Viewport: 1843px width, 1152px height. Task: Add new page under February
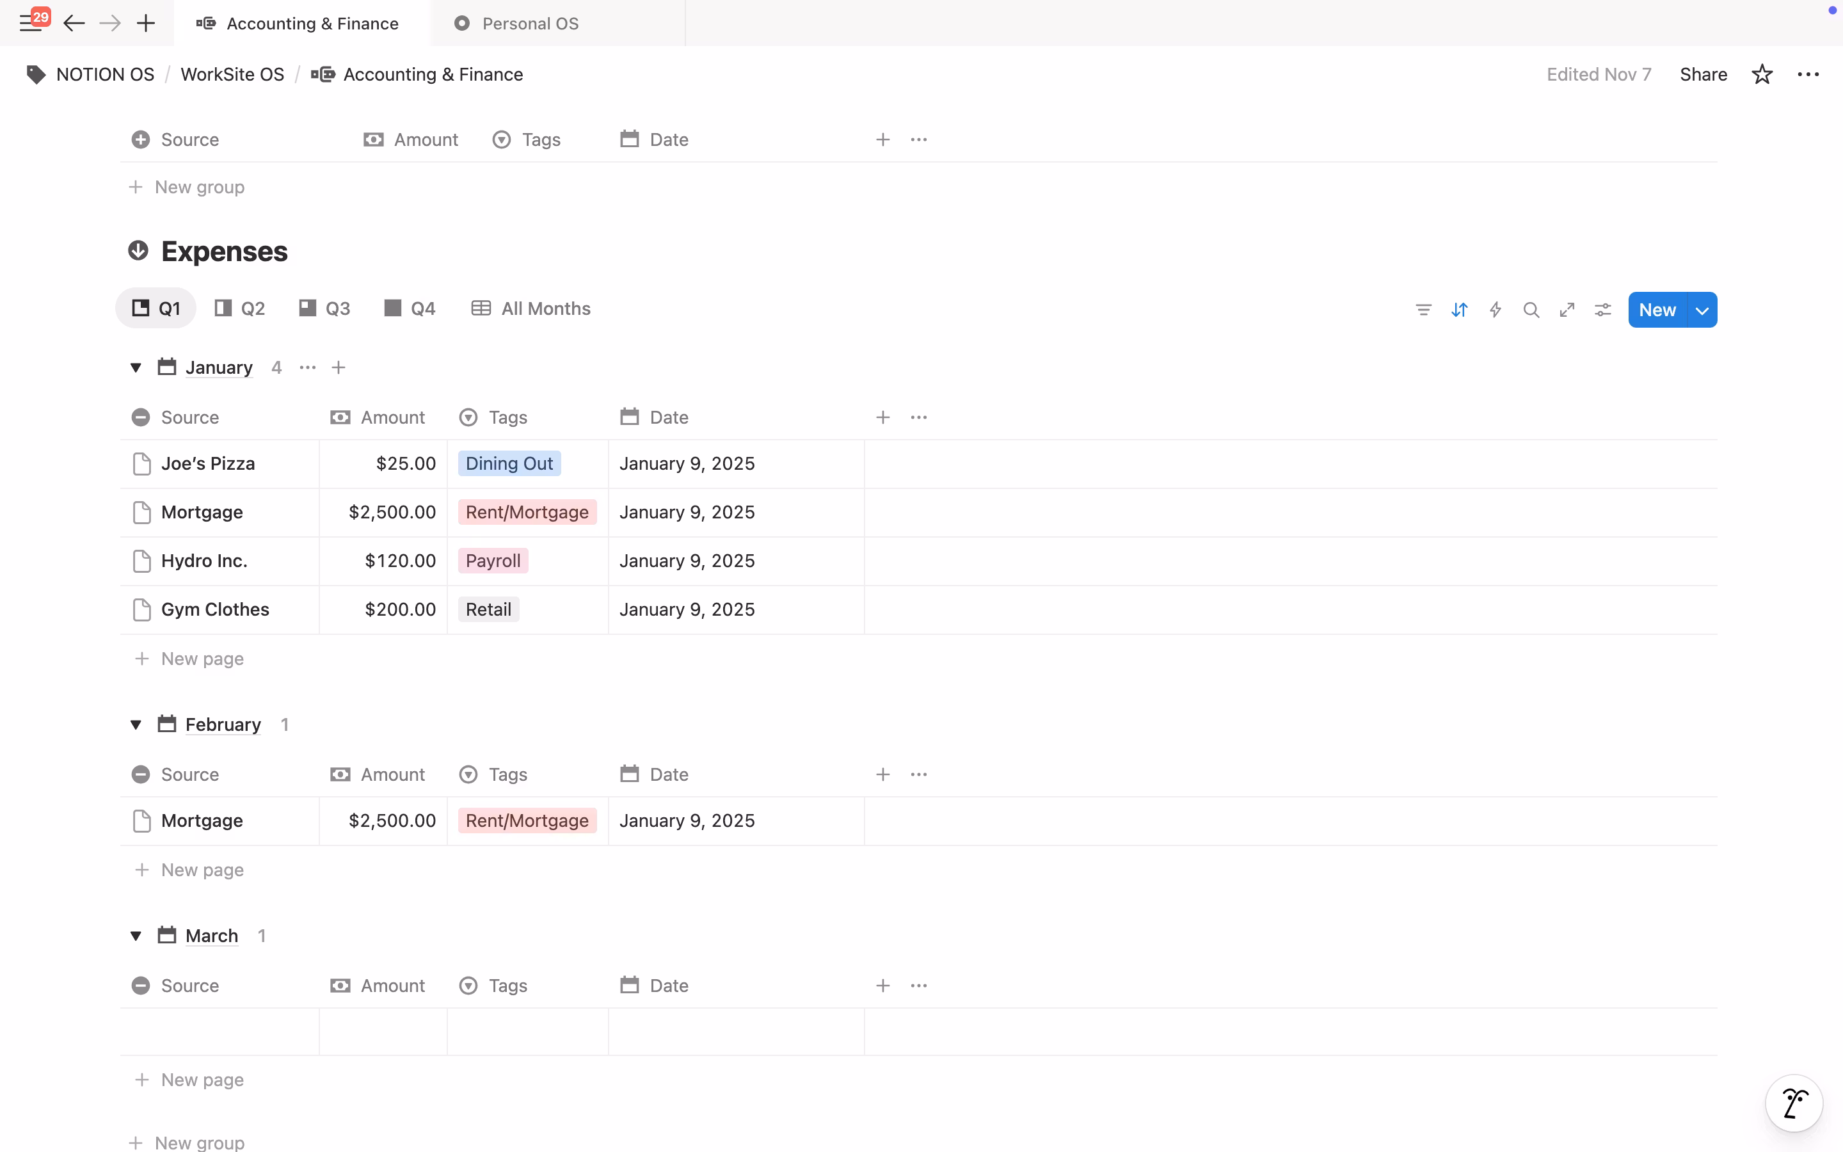pos(202,870)
